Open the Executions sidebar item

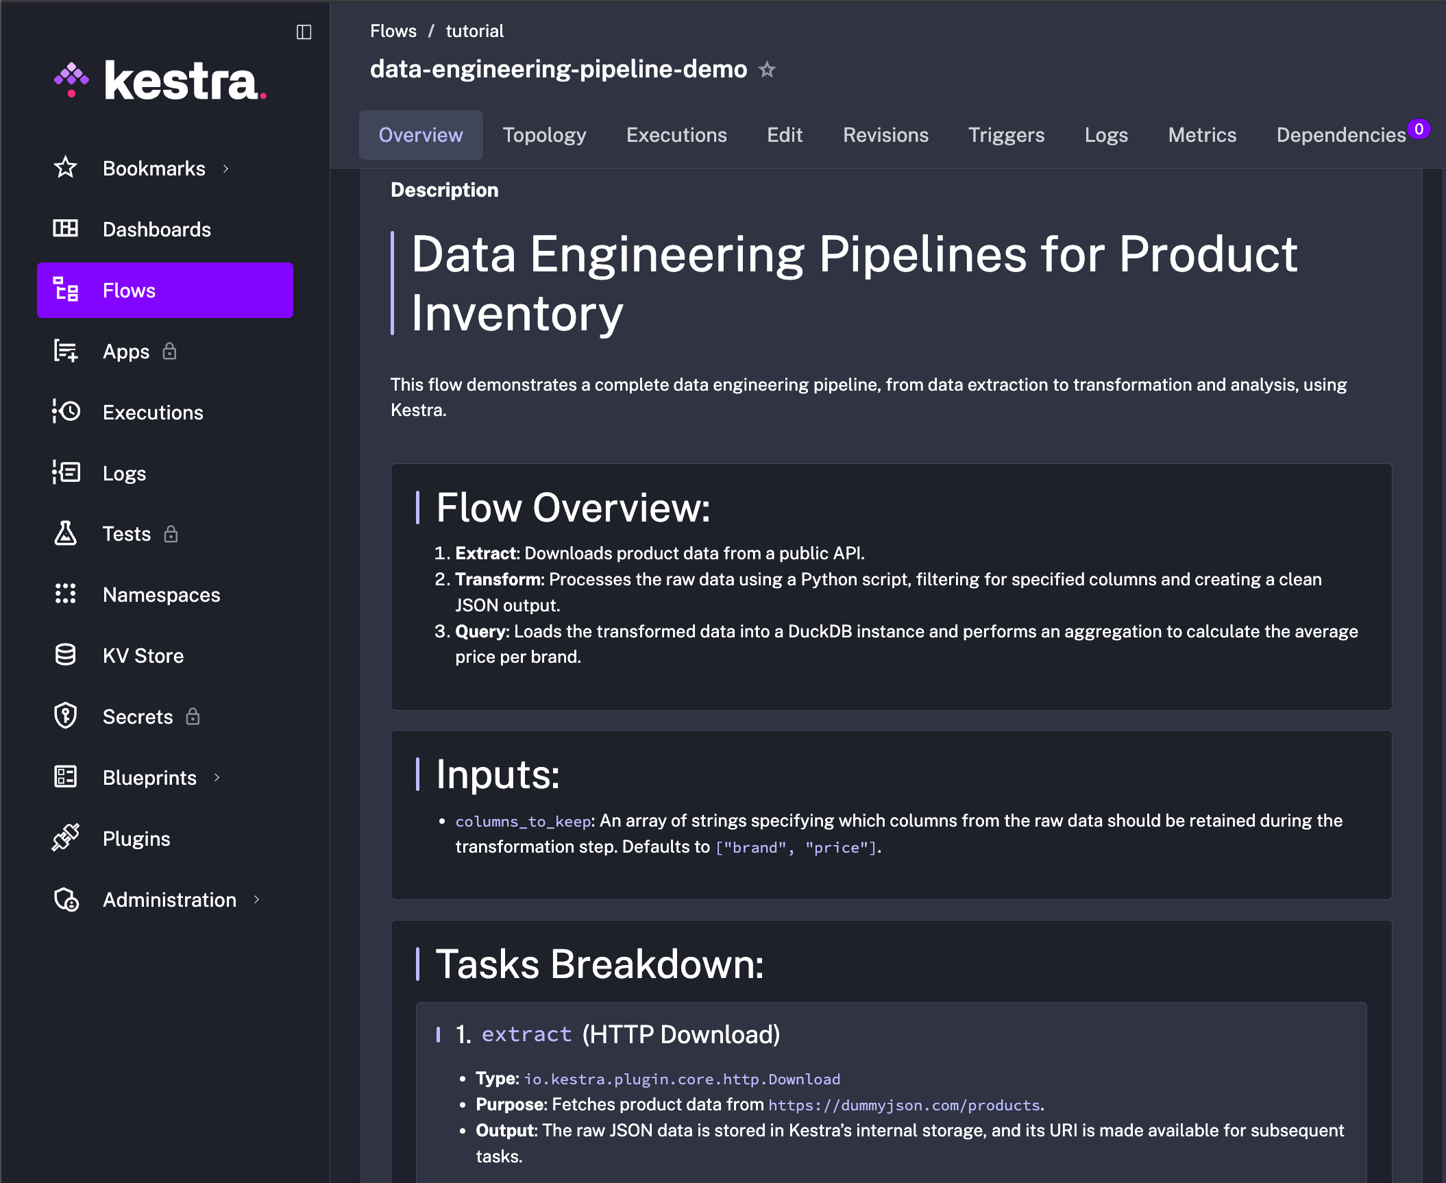pyautogui.click(x=153, y=413)
